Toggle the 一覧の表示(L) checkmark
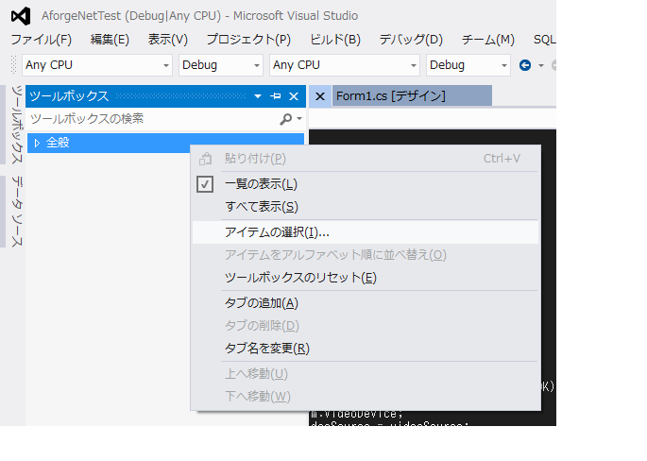Screen dimensions: 647x461 (205, 184)
